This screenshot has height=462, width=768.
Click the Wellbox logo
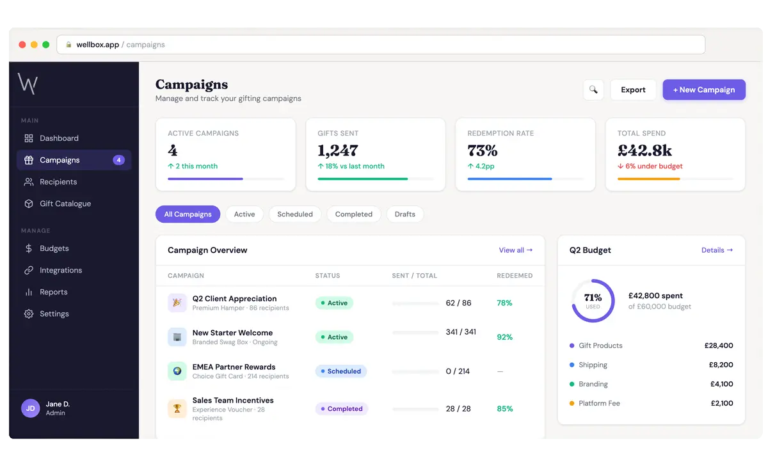(28, 83)
